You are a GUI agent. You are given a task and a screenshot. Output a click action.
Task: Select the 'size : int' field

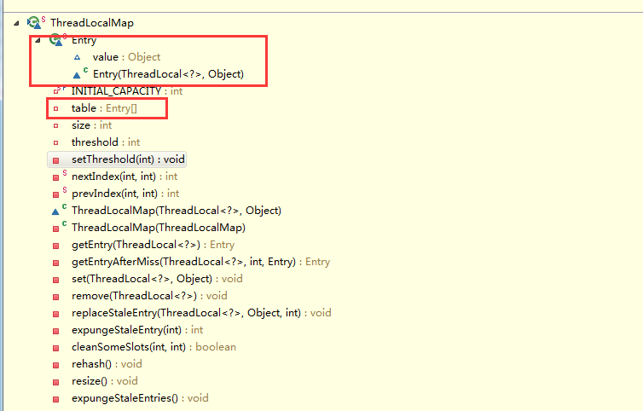coord(91,125)
